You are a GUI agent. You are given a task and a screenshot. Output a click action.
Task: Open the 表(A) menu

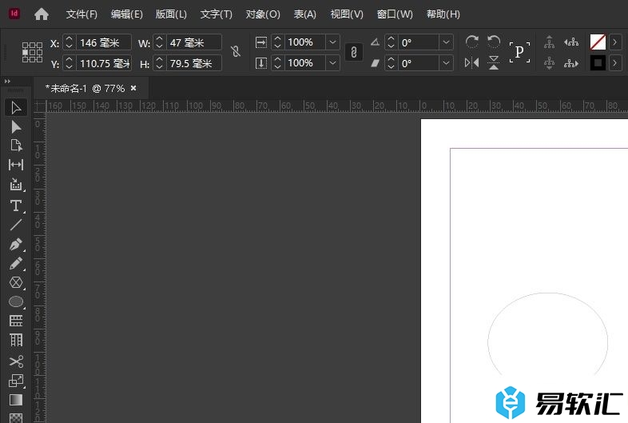pos(304,14)
